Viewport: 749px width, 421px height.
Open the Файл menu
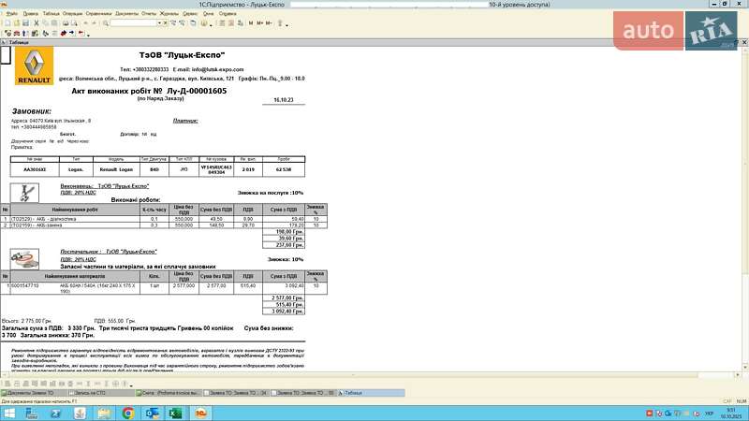coord(12,15)
